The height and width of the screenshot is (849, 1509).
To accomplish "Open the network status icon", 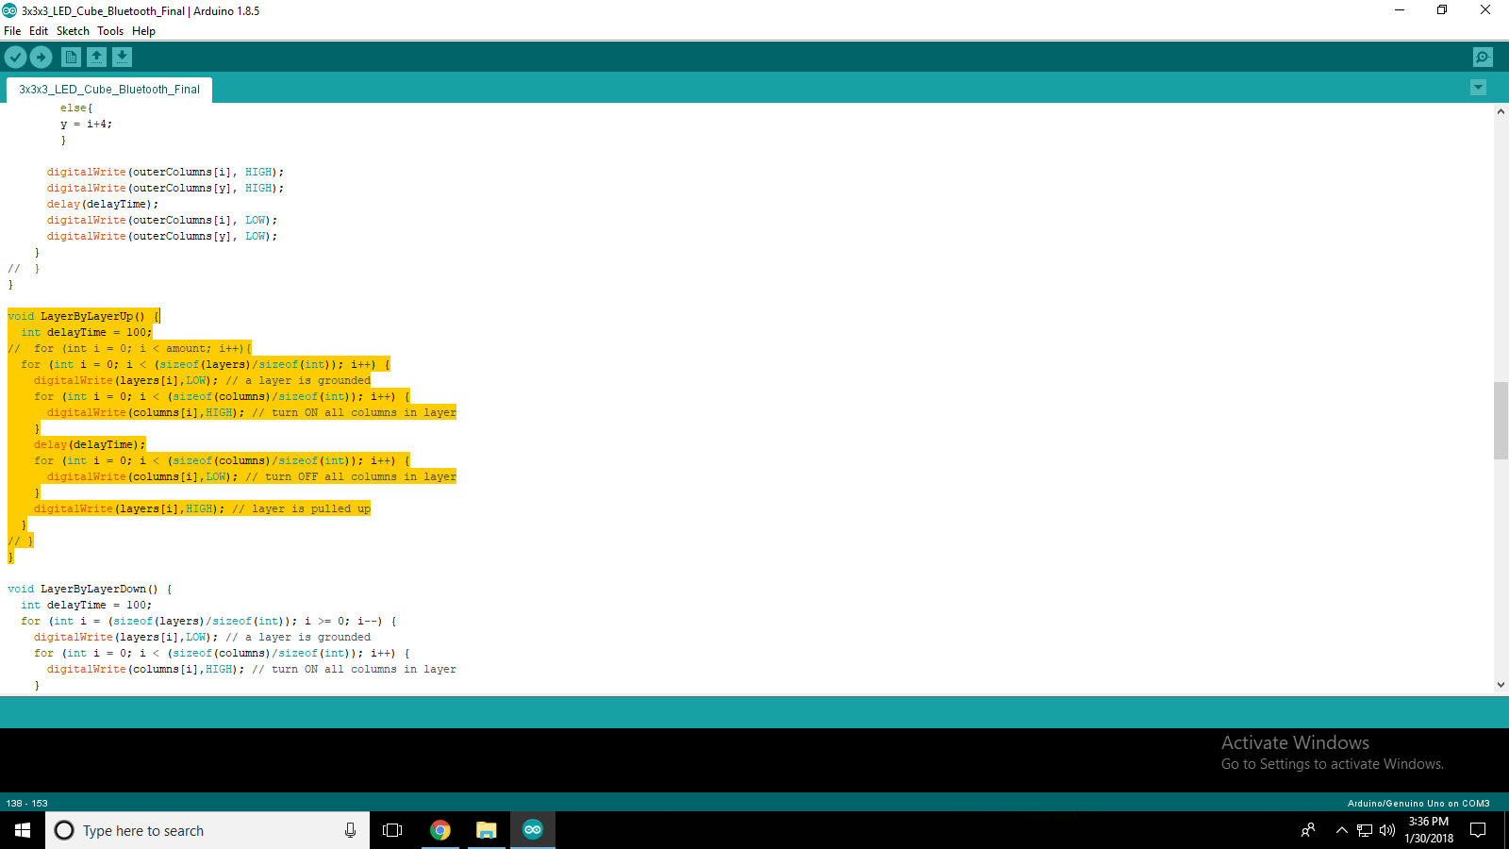I will click(1365, 830).
